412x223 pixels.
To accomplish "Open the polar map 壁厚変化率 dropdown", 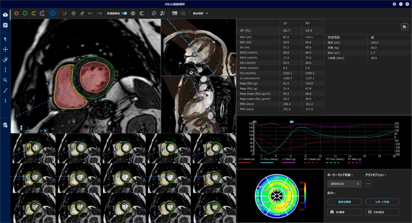I will pos(344,184).
